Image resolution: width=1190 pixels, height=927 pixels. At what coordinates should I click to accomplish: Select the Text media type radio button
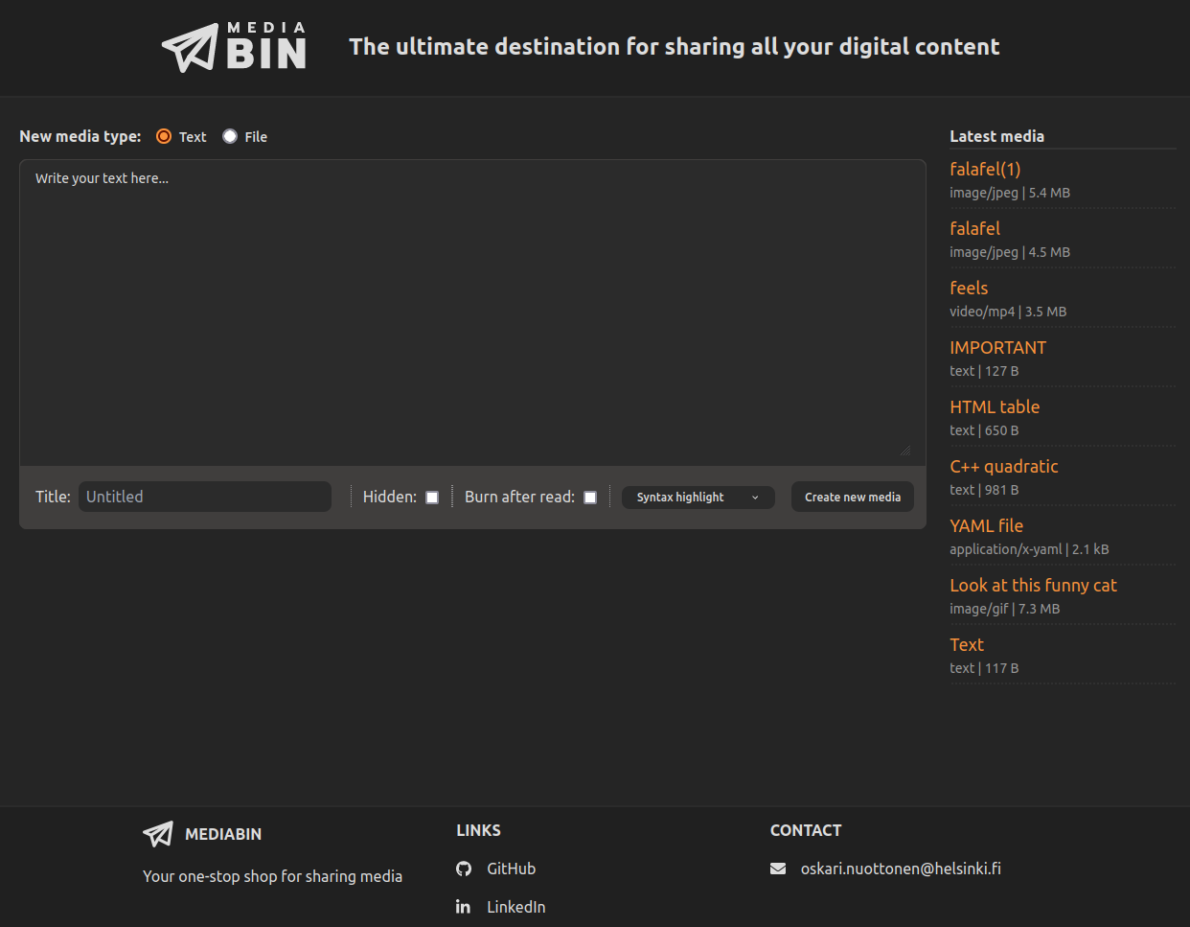[163, 136]
